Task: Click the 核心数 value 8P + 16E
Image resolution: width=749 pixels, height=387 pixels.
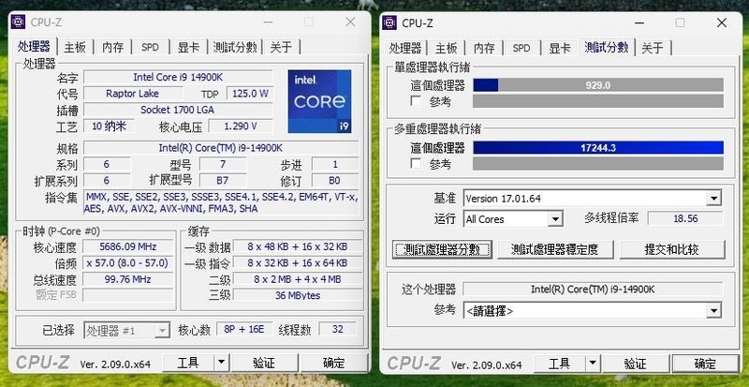Action: (244, 329)
